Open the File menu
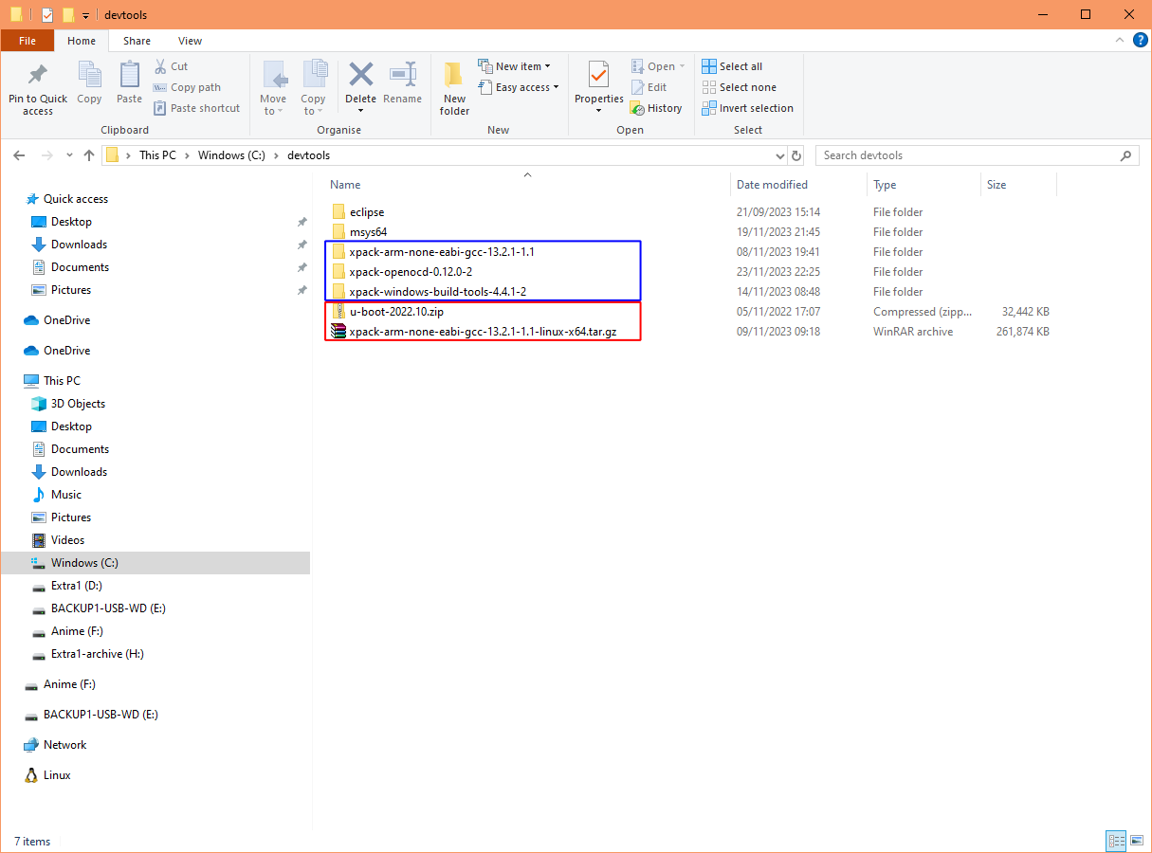 coord(27,41)
